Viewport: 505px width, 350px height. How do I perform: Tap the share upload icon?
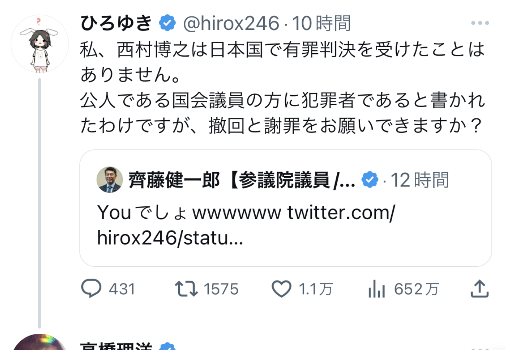click(479, 288)
